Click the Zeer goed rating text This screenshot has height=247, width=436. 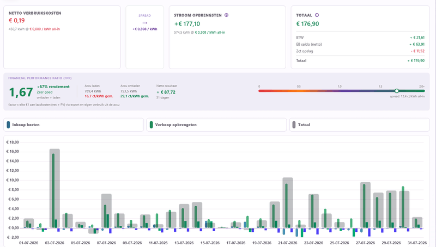tap(45, 92)
